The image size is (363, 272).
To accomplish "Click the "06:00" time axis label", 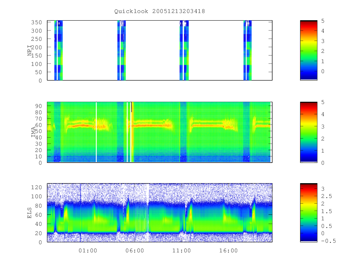I will pos(135,251).
